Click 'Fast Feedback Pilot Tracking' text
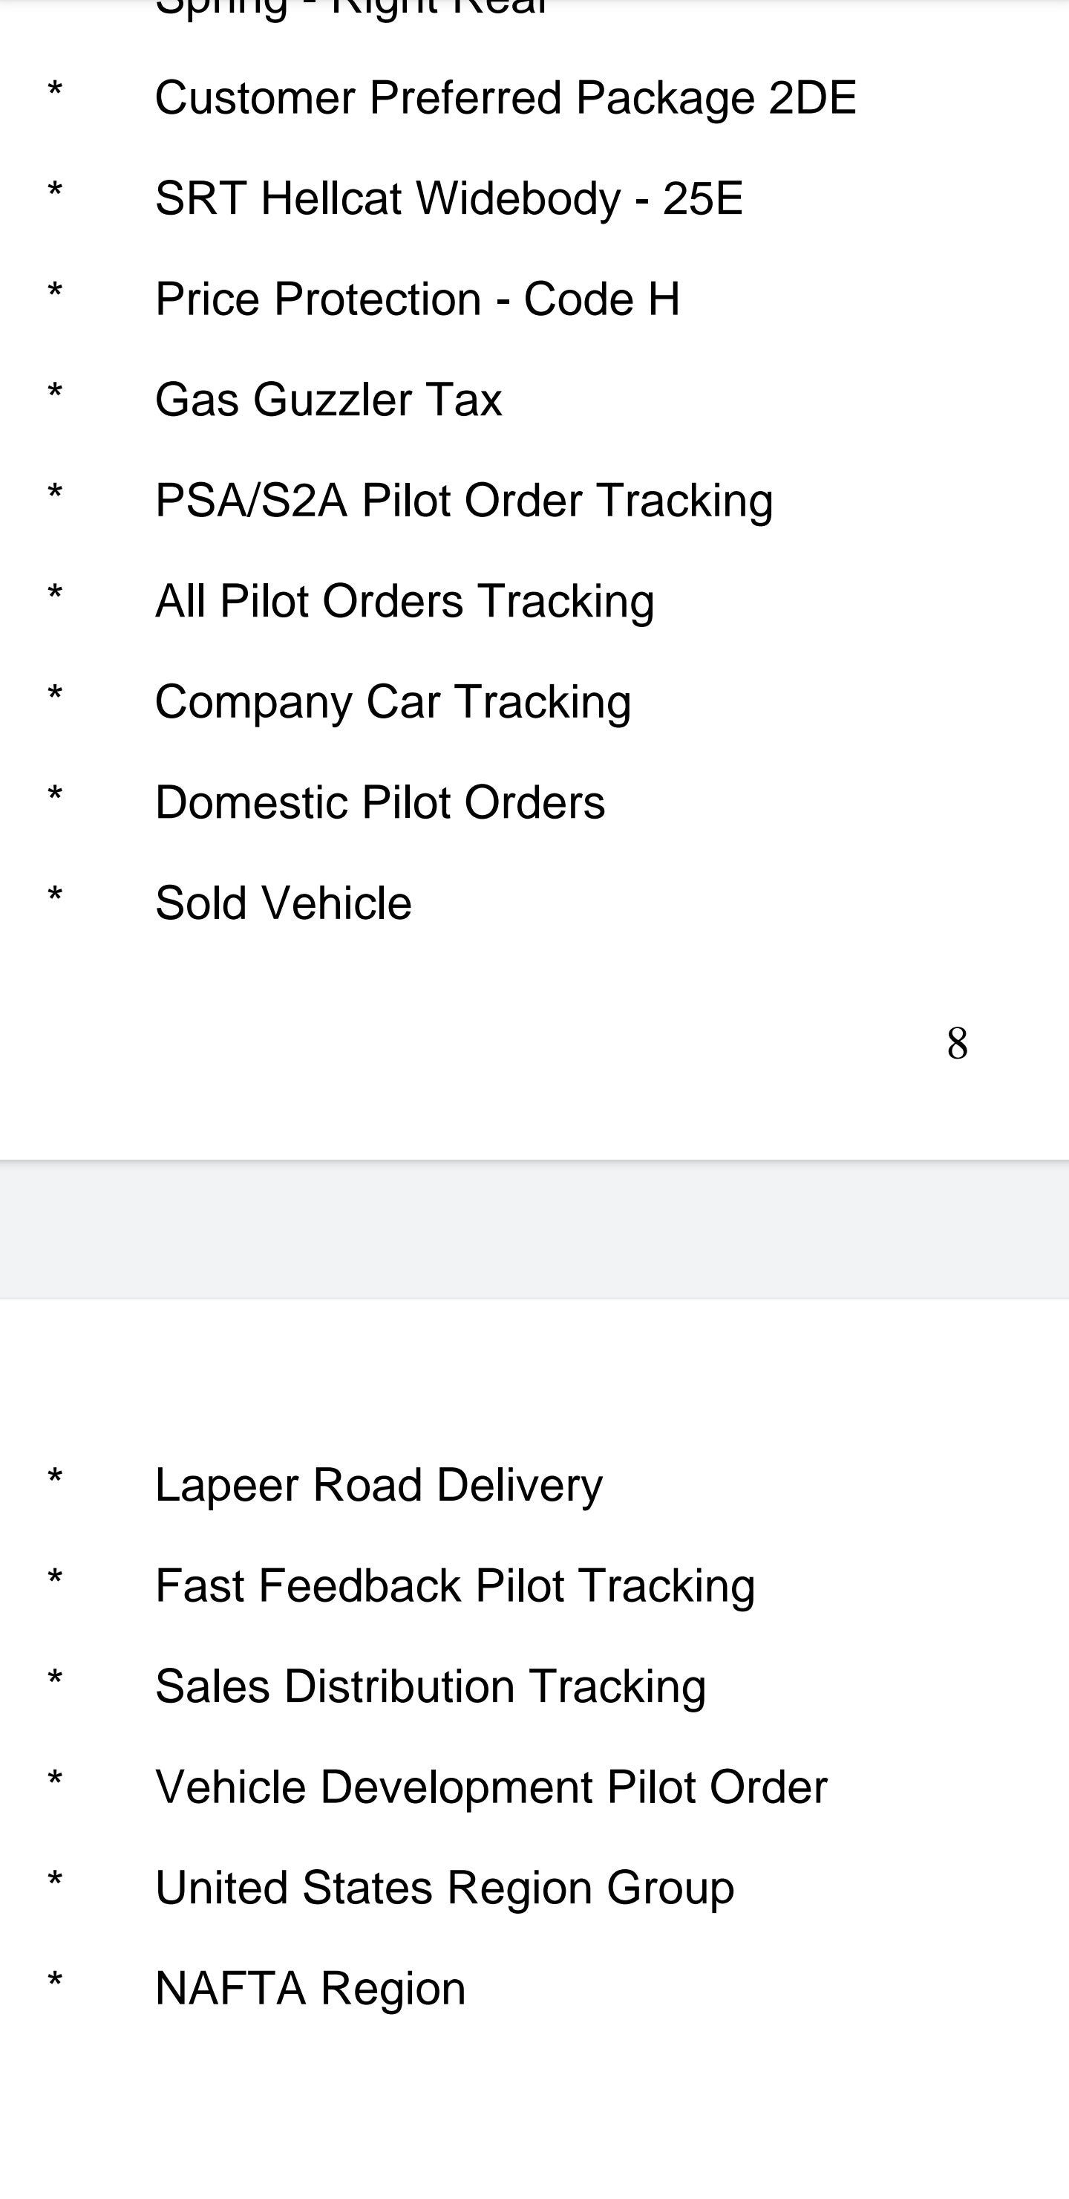 click(x=455, y=1586)
